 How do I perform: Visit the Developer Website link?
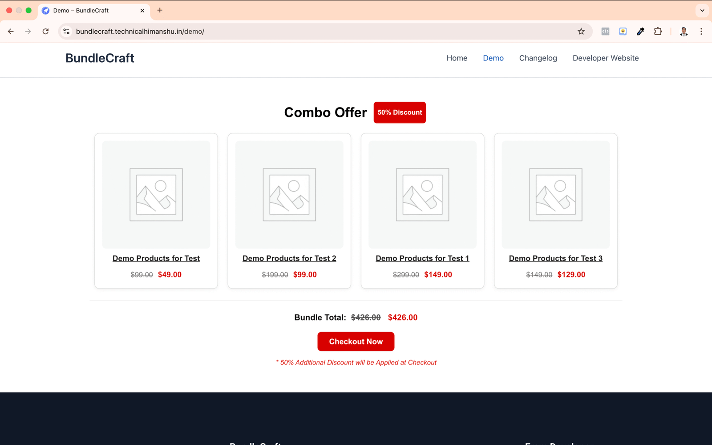click(x=605, y=58)
